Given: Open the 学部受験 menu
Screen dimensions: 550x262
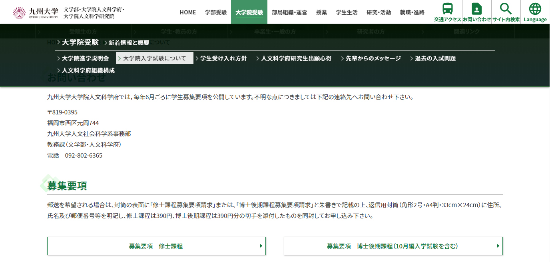Looking at the screenshot, I should [216, 12].
